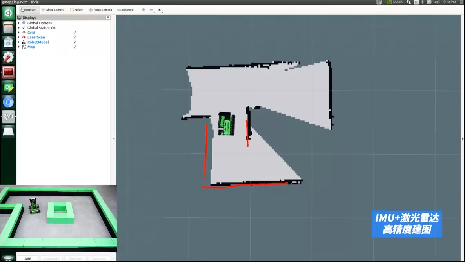Open the sound volume indicator
Screen dimensions: 465x262
(436, 2)
